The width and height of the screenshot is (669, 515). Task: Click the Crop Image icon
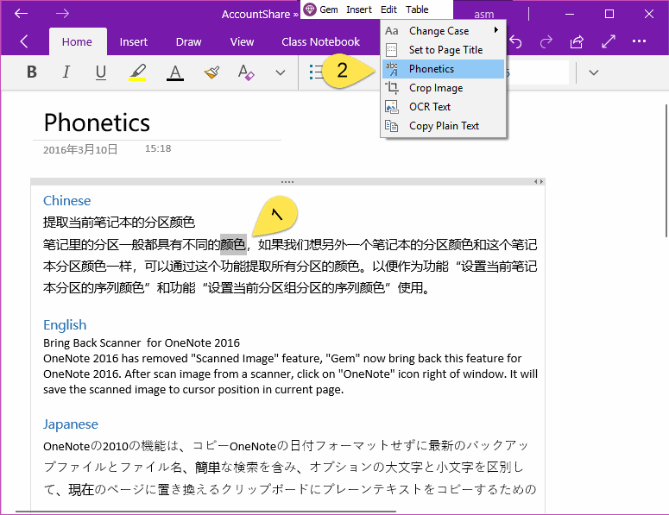click(x=392, y=88)
